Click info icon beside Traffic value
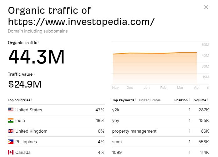 coord(34,74)
